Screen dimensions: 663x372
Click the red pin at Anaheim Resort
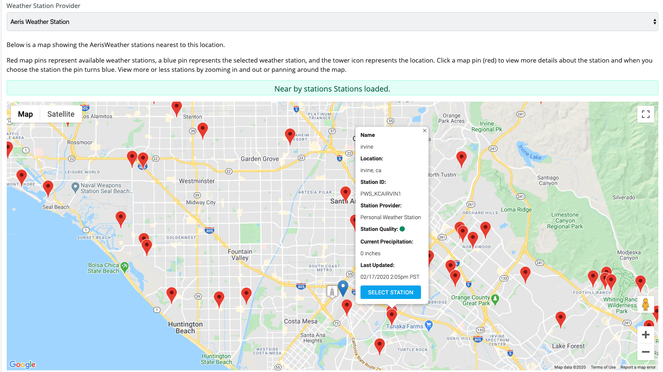pyautogui.click(x=290, y=137)
